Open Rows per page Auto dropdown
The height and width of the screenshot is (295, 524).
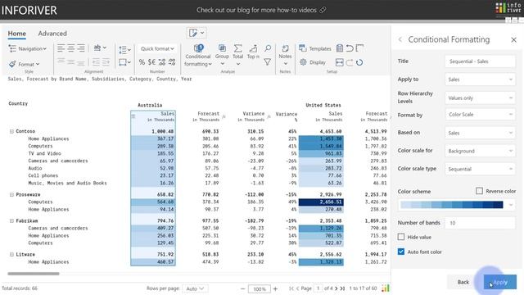pos(195,288)
